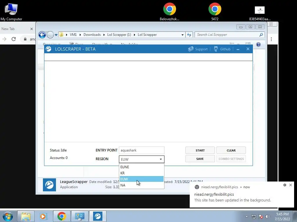Click the START button
Viewport: 297px width, 222px height.
tap(200, 150)
